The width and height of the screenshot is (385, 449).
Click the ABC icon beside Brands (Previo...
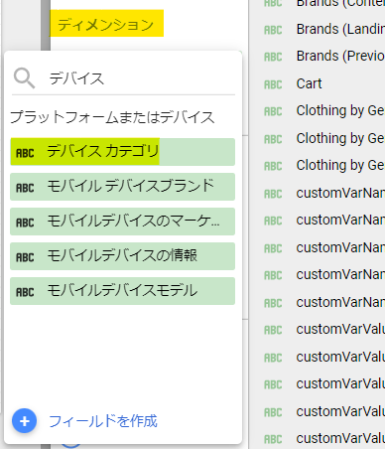click(273, 58)
